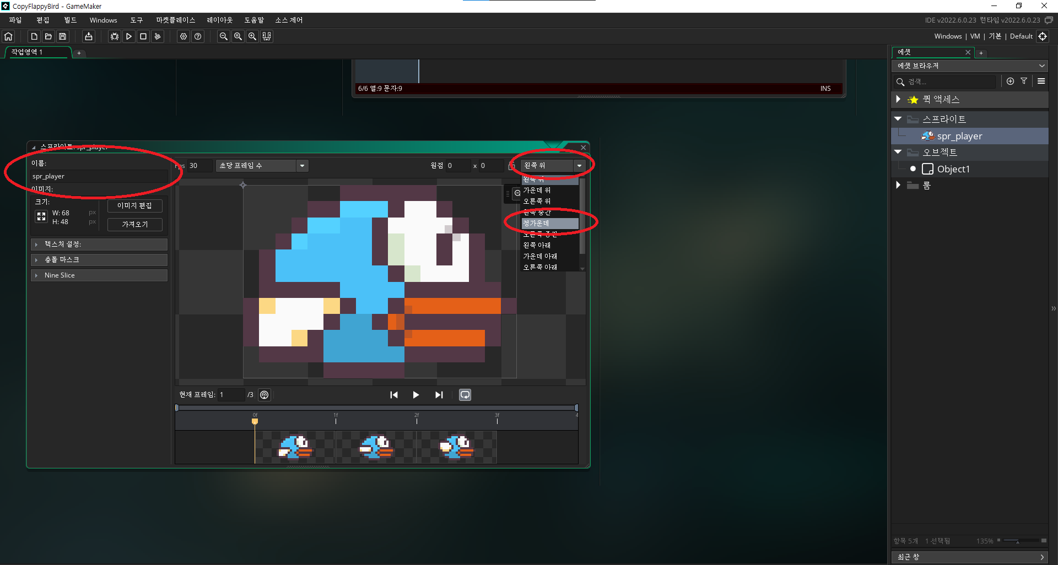Select 가운데 위 origin option
The height and width of the screenshot is (565, 1058).
coord(550,190)
